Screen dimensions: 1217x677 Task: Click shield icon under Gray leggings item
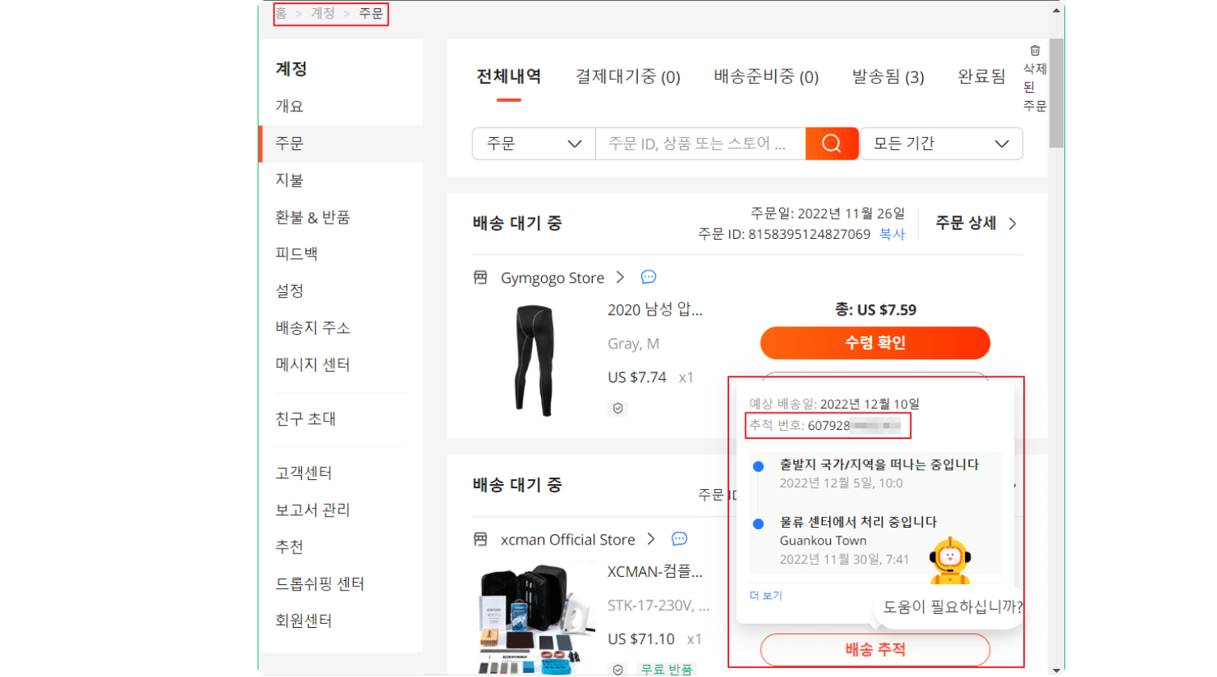(618, 408)
